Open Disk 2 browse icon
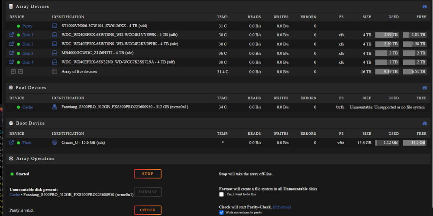 tap(11, 44)
